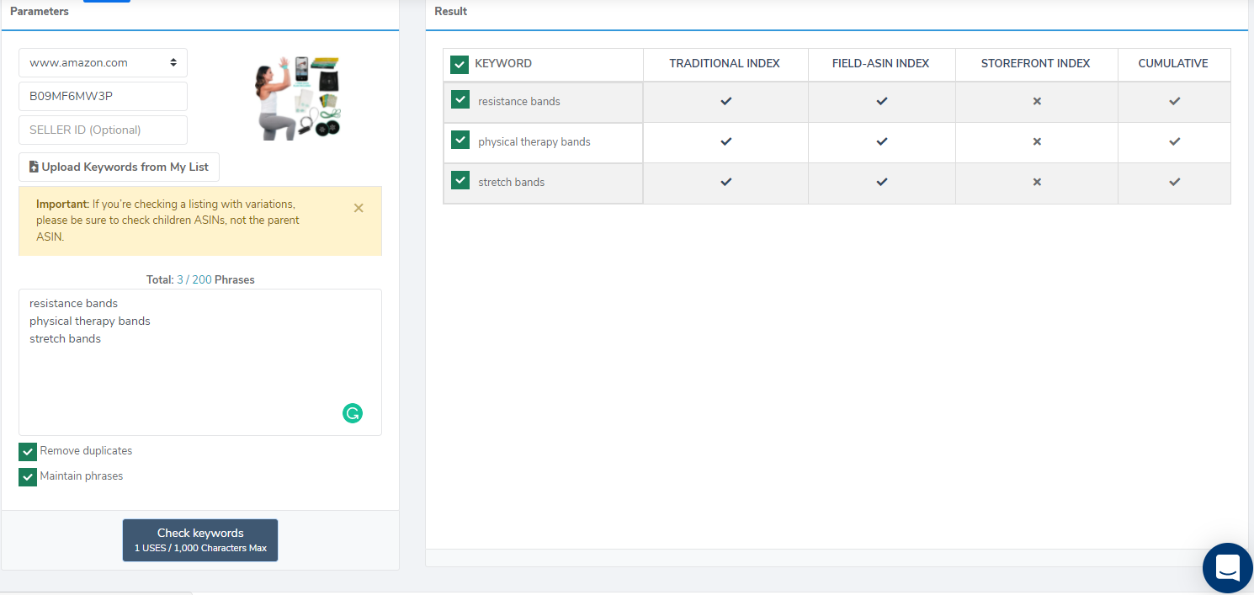Click traditional index checkmark for stretch bands

[726, 182]
